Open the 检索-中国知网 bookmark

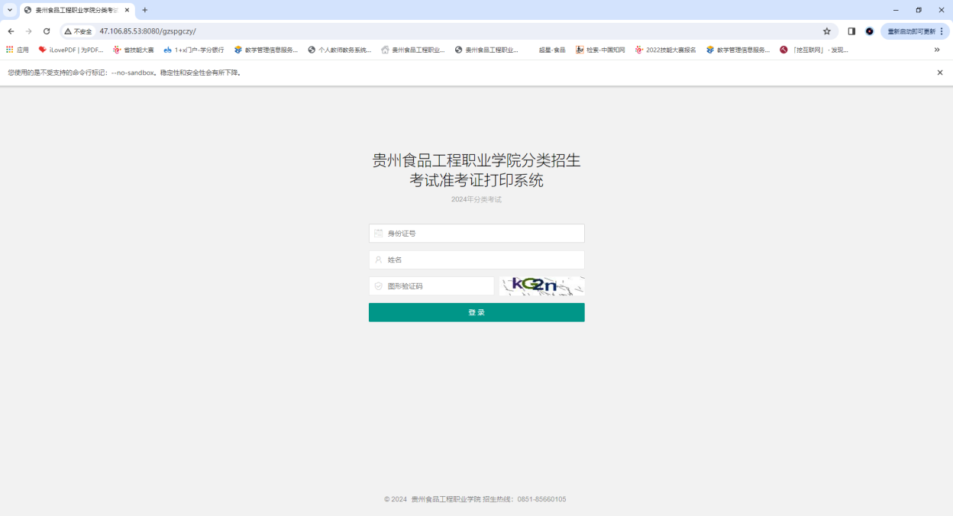[600, 50]
